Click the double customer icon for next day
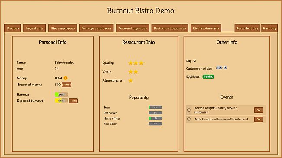 (x=219, y=67)
